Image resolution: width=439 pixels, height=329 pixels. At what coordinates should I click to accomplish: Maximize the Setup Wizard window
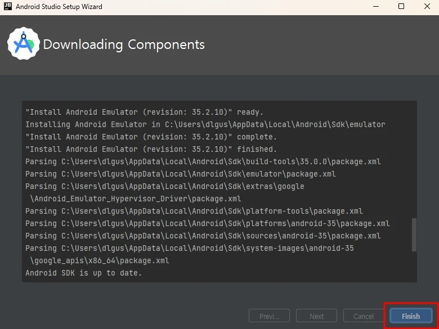[x=401, y=6]
